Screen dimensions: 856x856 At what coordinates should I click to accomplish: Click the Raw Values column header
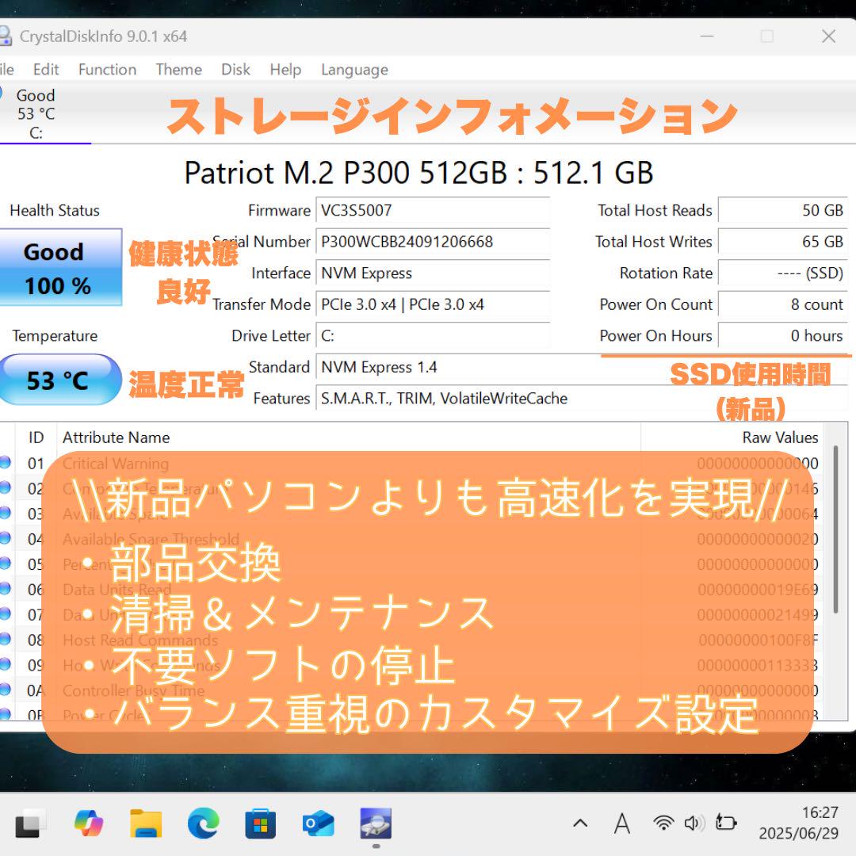pos(732,438)
